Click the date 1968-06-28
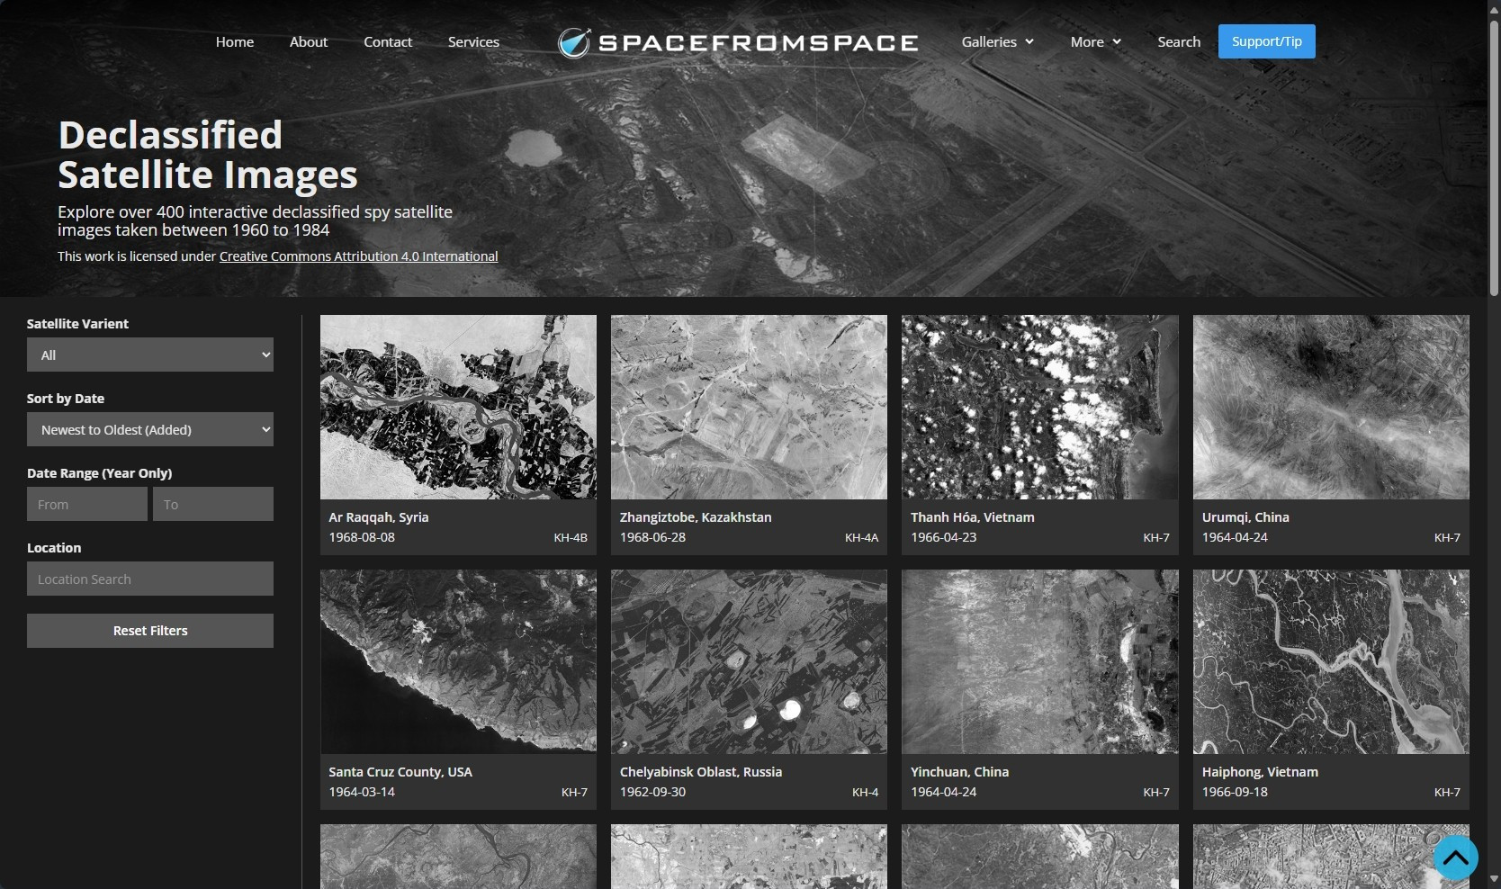 (x=652, y=537)
